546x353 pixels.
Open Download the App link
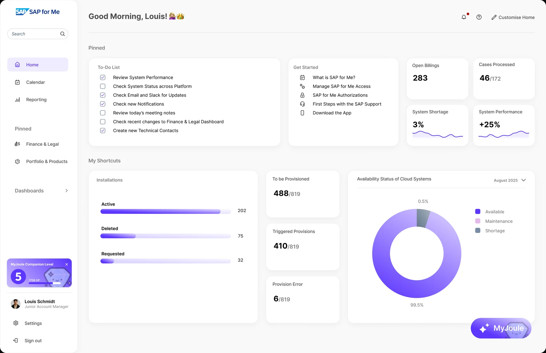pyautogui.click(x=332, y=113)
